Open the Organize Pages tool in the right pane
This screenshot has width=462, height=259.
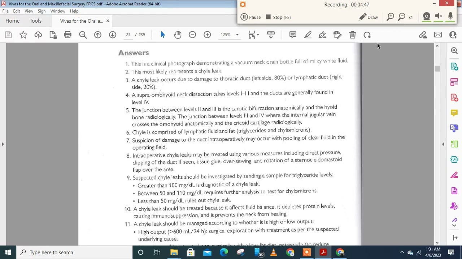[454, 144]
